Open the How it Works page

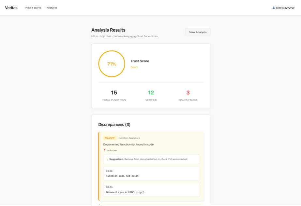[x=33, y=8]
